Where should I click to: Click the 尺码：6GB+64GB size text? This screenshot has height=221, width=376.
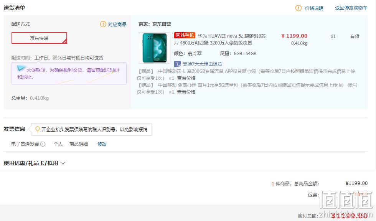tap(238, 54)
